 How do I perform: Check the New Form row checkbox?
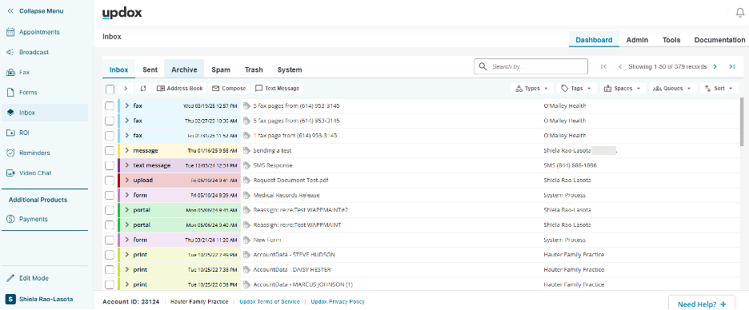pos(110,240)
